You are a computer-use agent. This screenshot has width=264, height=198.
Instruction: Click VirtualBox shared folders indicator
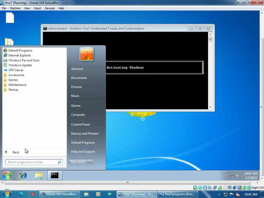225,188
